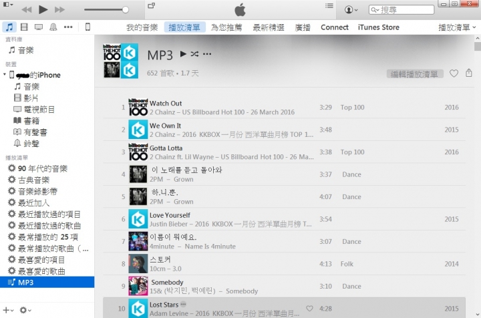This screenshot has height=318, width=481.
Task: Switch to 我的音樂 tab
Action: (x=142, y=27)
